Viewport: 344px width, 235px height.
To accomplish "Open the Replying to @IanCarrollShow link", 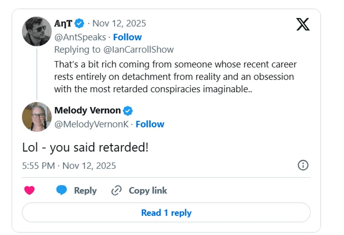I will (x=114, y=49).
